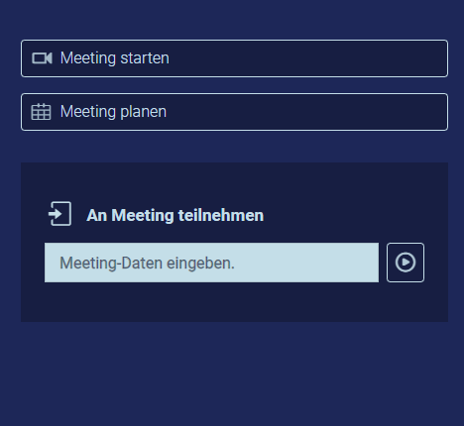Click the join arrow-into-door icon
The height and width of the screenshot is (426, 464).
(x=59, y=214)
